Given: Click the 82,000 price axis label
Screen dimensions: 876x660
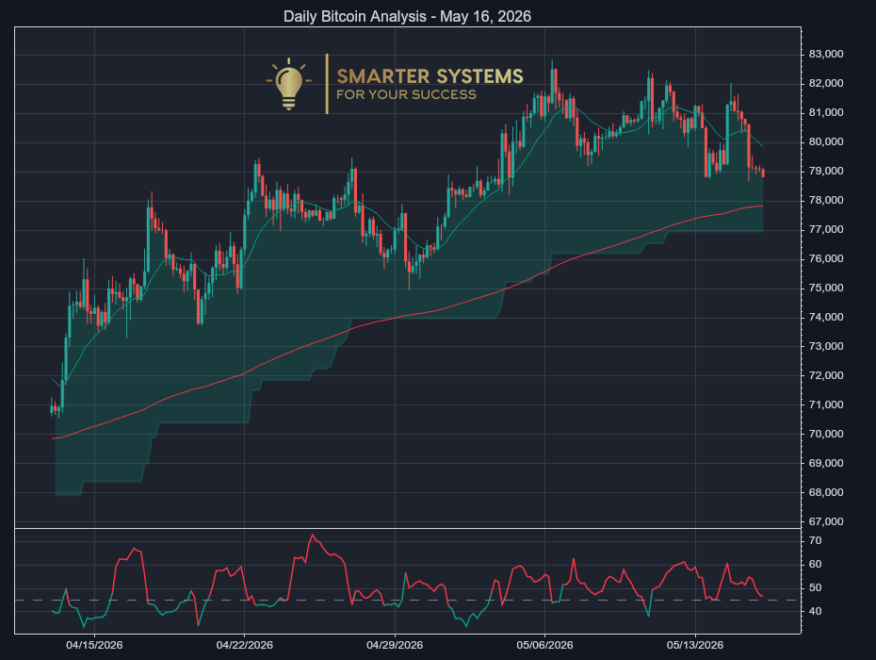Looking at the screenshot, I should point(826,83).
